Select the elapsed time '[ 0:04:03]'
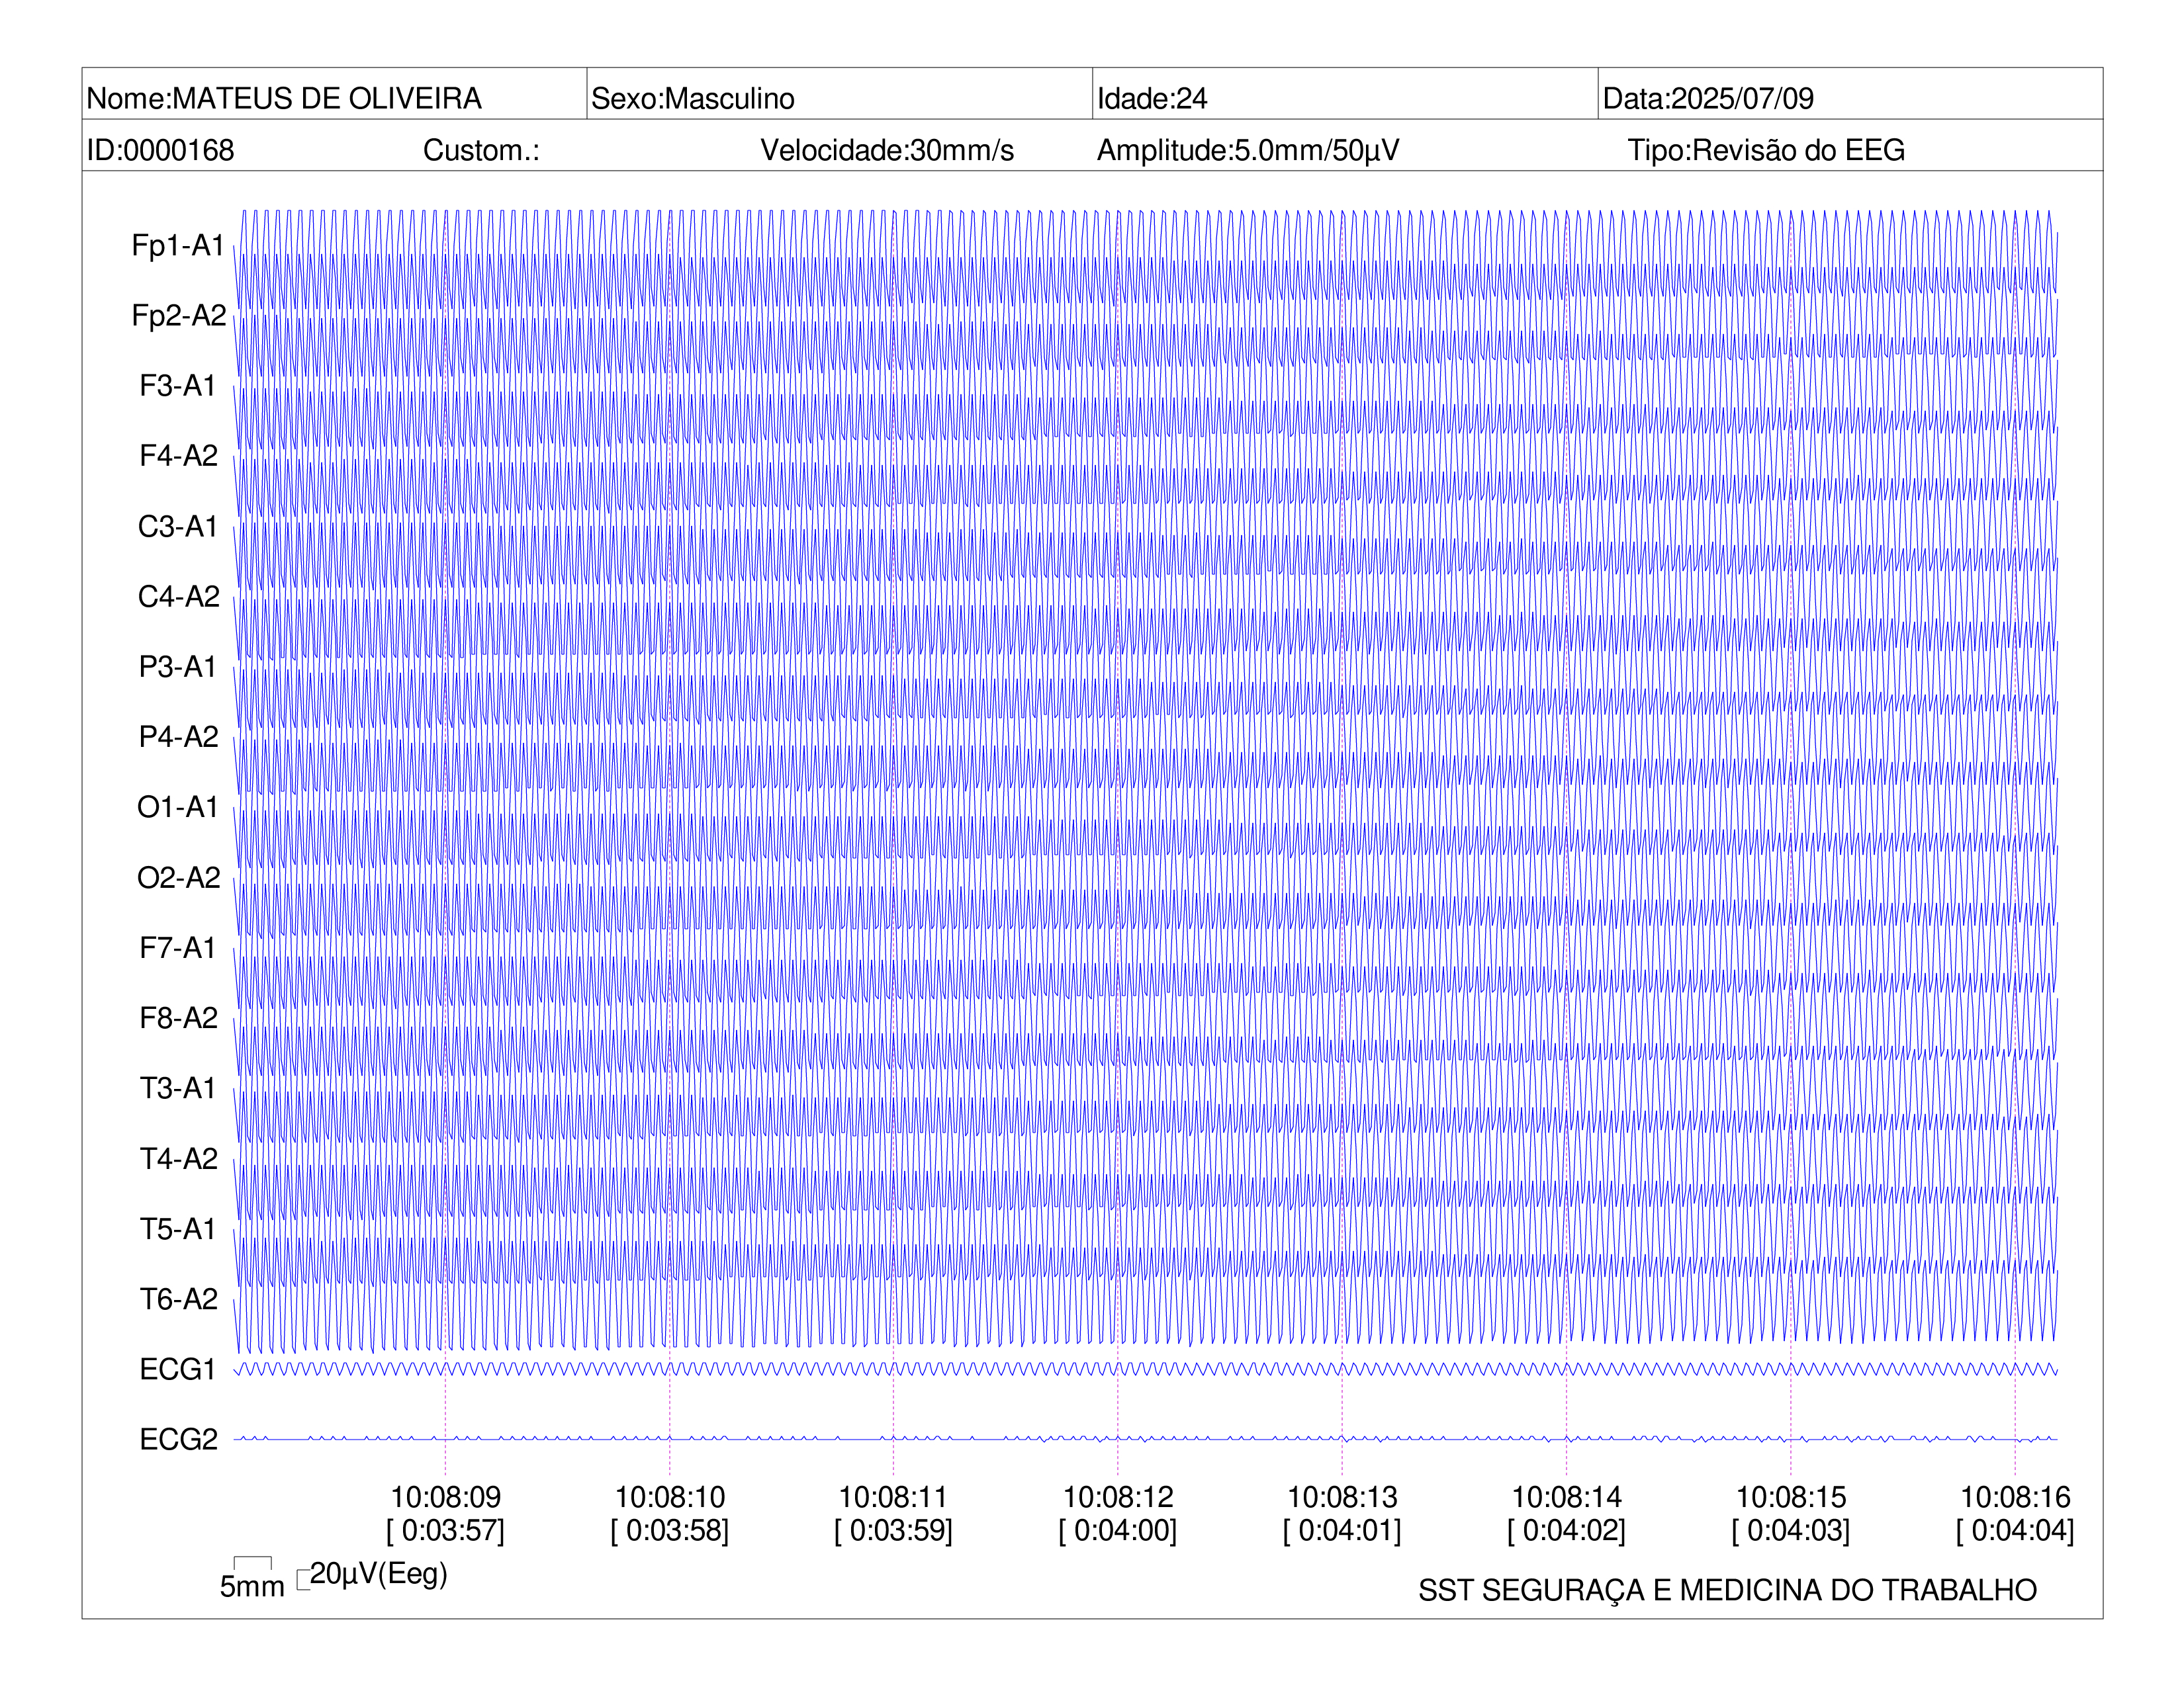 pos(1791,1530)
